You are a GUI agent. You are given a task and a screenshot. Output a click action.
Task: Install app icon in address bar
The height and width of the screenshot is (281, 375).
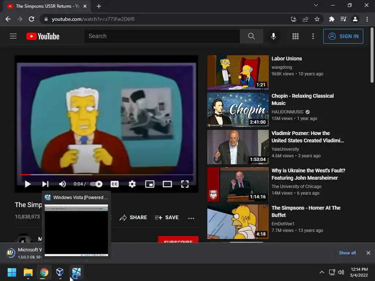pyautogui.click(x=293, y=19)
